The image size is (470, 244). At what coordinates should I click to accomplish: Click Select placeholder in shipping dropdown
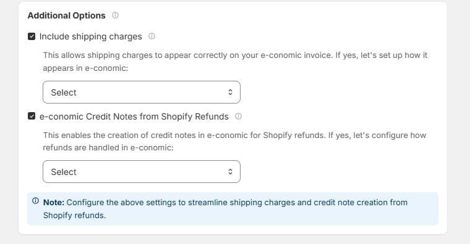[x=64, y=92]
